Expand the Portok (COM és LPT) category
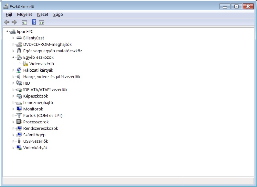Screen dimensions: 257x187 tap(14, 115)
